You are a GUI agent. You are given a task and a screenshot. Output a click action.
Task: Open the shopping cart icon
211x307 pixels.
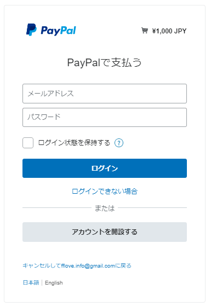(145, 31)
